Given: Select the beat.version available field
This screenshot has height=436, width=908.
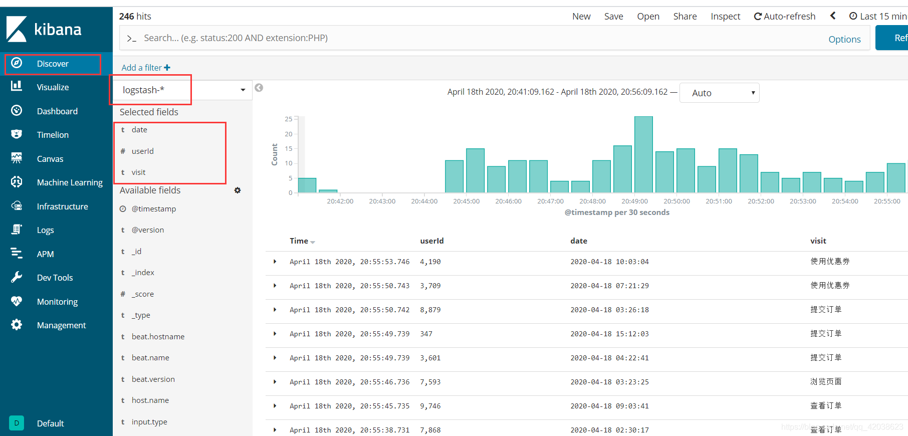Looking at the screenshot, I should pos(153,379).
